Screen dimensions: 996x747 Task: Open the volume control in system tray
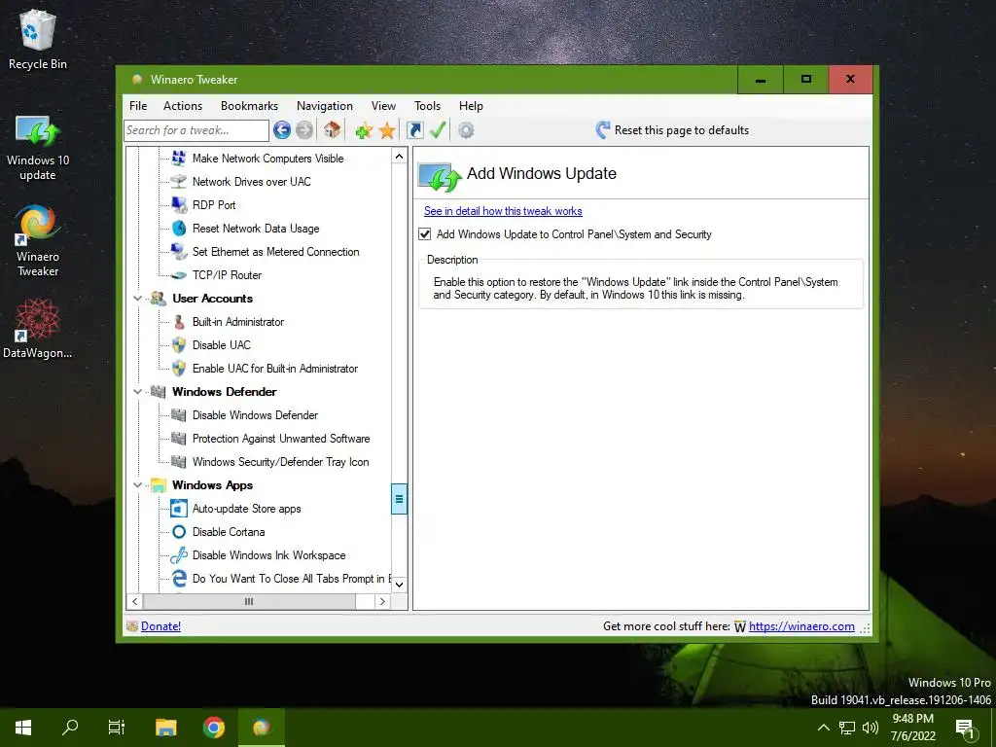point(871,728)
